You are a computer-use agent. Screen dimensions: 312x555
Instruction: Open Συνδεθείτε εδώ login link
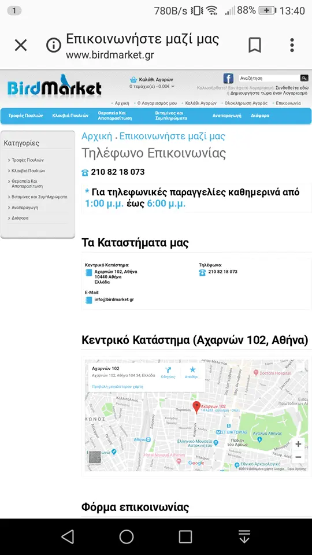click(292, 87)
